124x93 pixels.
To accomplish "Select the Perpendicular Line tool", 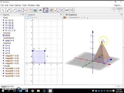I will [x=19, y=10].
